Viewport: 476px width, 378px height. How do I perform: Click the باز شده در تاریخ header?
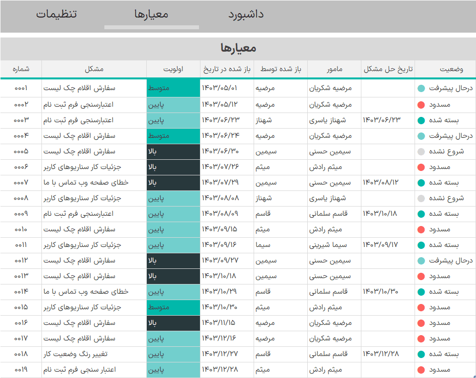pyautogui.click(x=227, y=69)
